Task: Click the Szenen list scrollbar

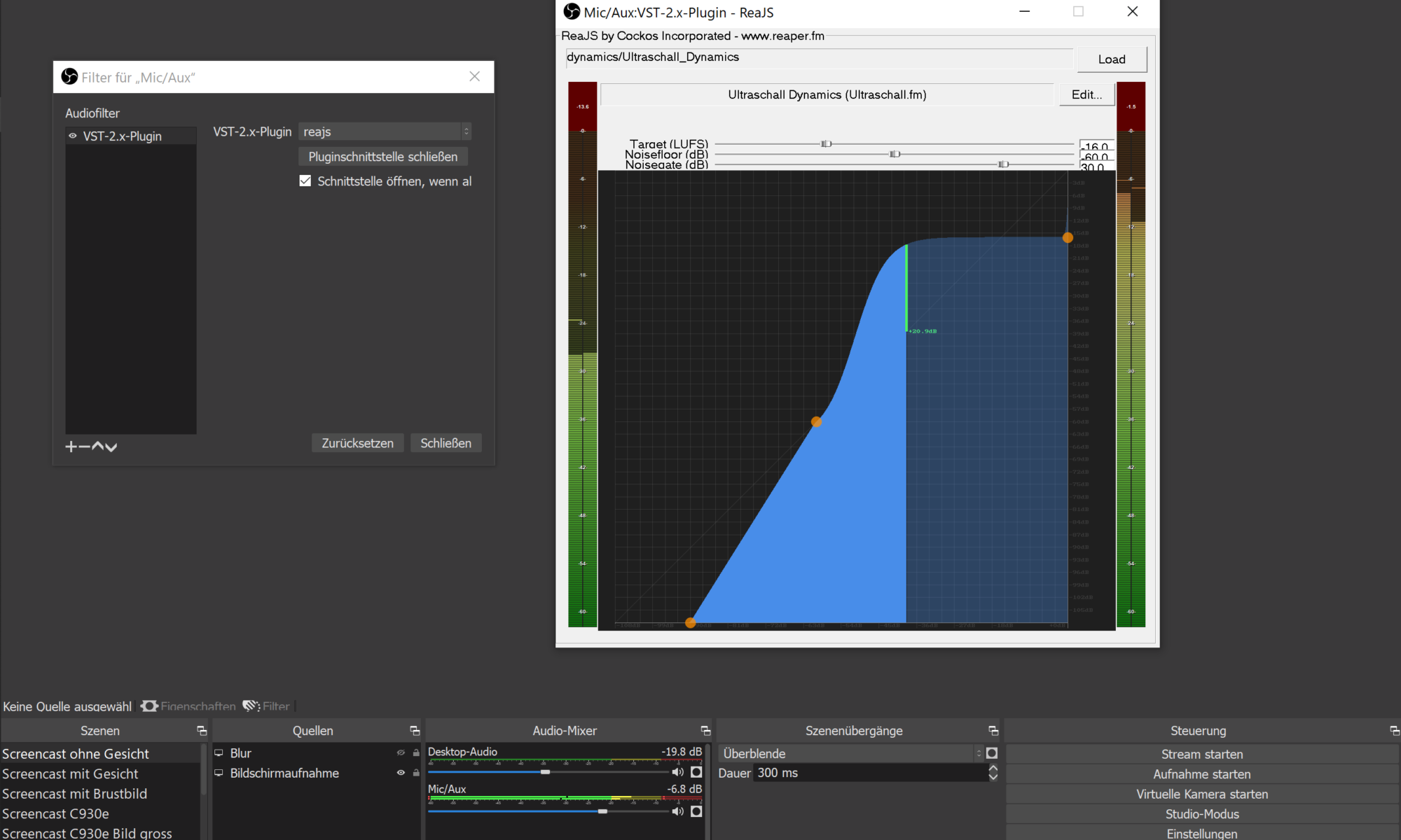Action: coord(204,770)
